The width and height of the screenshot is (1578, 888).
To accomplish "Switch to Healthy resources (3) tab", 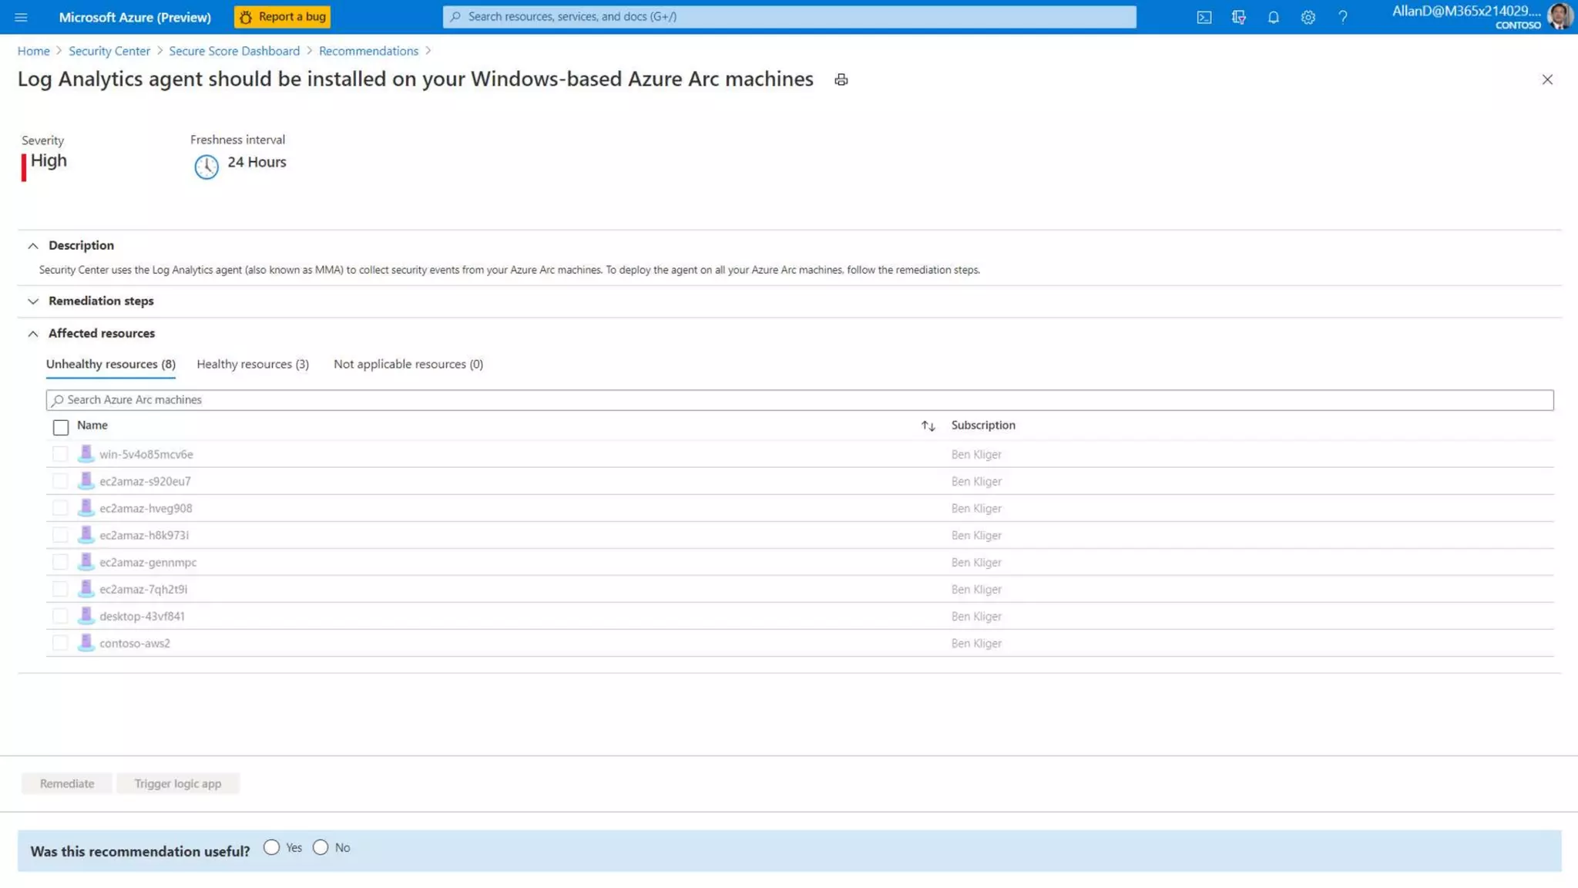I will point(252,364).
